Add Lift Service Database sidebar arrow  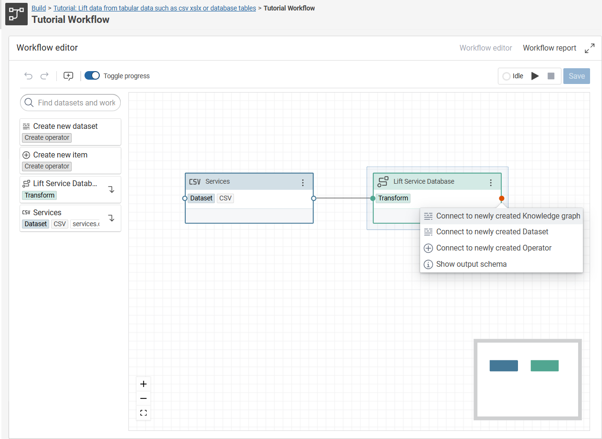112,189
